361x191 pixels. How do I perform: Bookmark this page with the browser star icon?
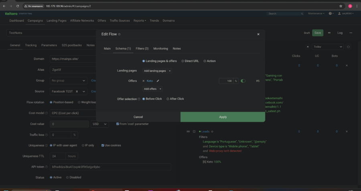click(341, 6)
